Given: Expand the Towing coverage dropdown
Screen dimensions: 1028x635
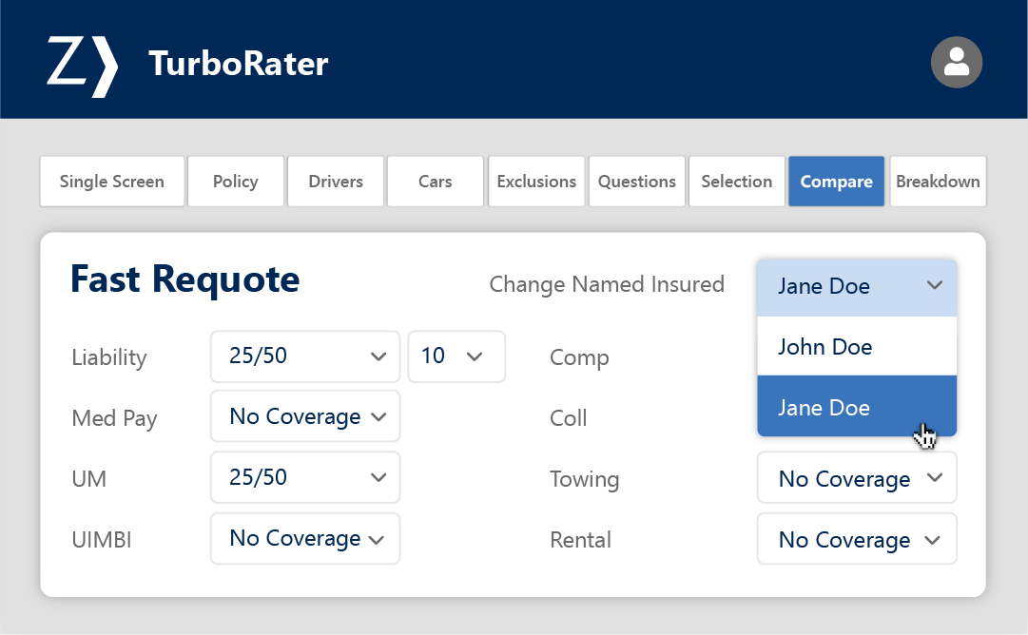Looking at the screenshot, I should 857,478.
